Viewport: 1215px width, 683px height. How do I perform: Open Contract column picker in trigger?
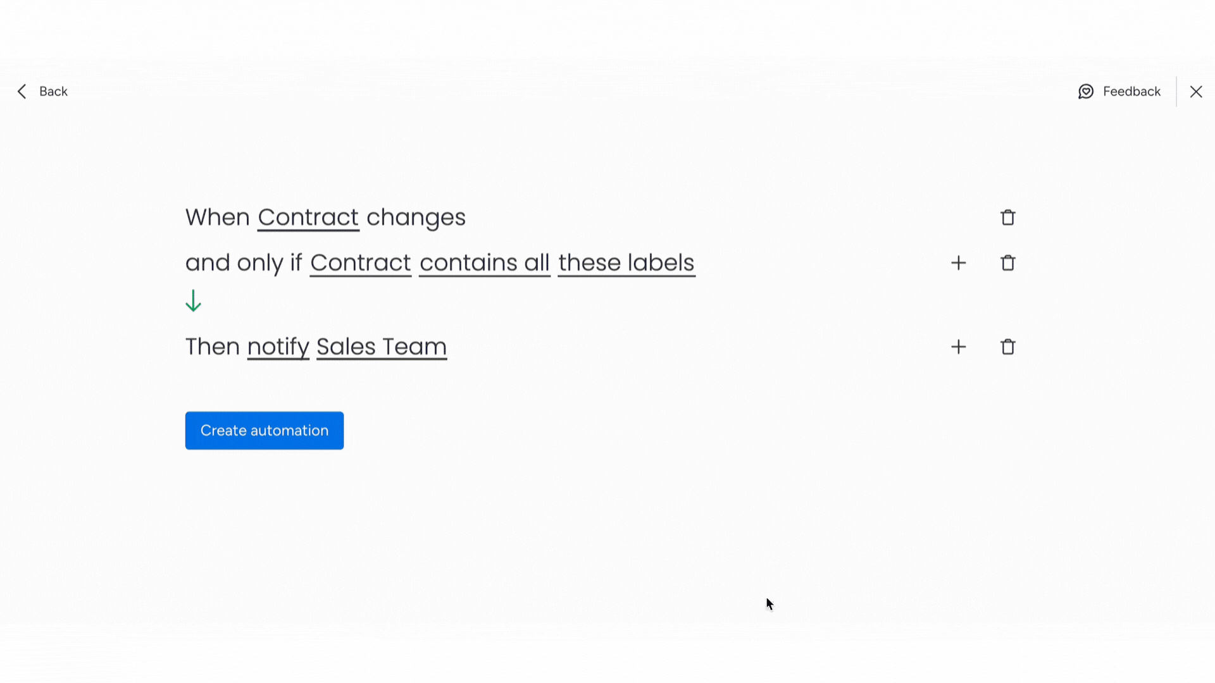308,218
